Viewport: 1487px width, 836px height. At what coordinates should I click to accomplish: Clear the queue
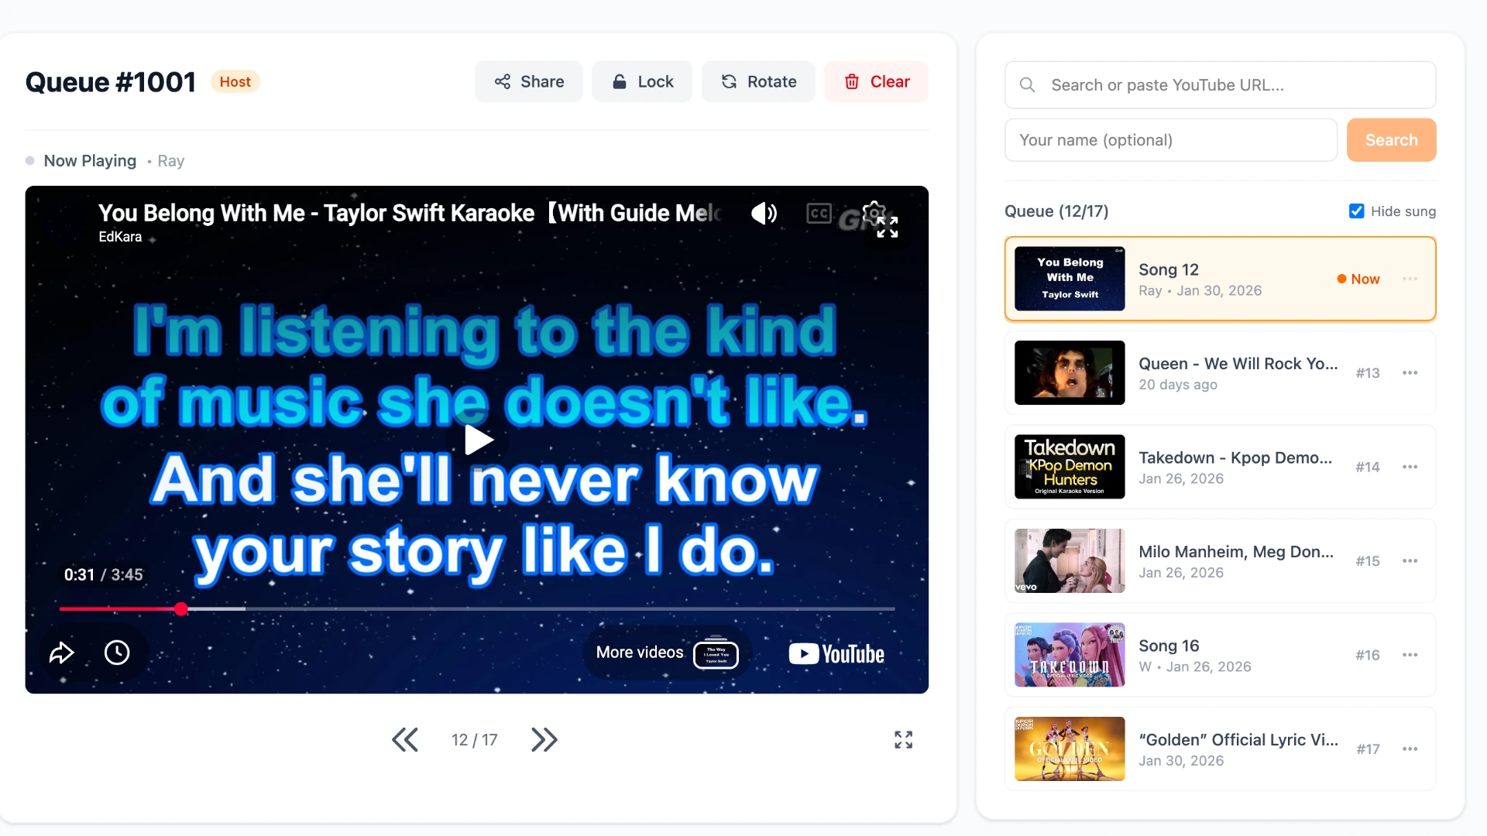[x=877, y=81]
